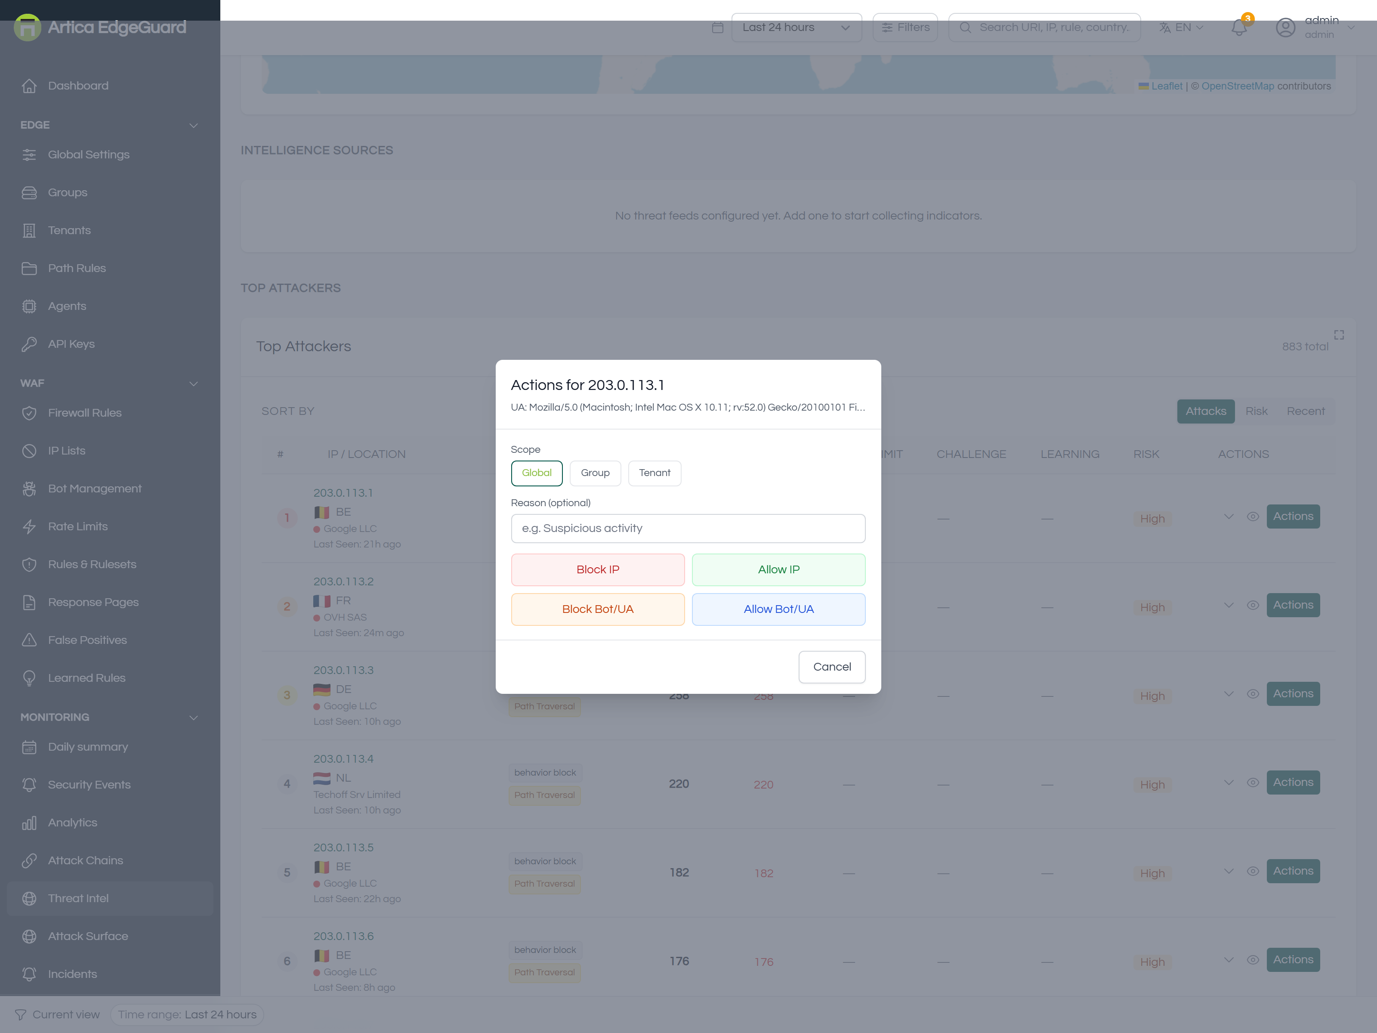Click the Allow Bot/UA button

click(779, 609)
